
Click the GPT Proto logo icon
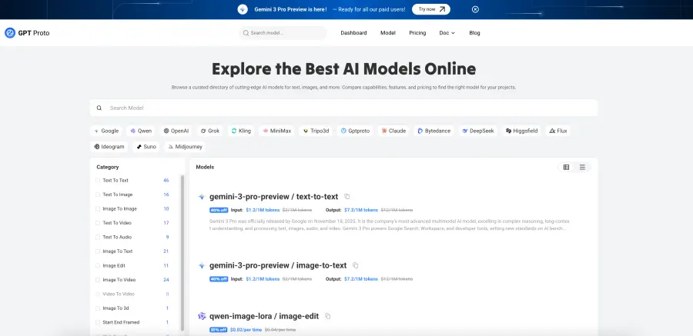coord(10,33)
